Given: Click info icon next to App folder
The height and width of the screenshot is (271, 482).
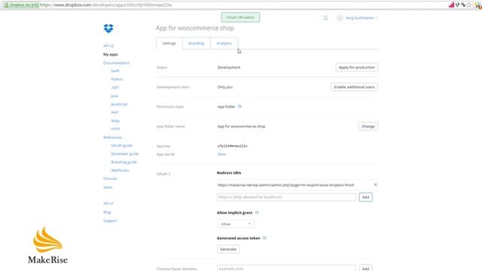Looking at the screenshot, I should [239, 107].
